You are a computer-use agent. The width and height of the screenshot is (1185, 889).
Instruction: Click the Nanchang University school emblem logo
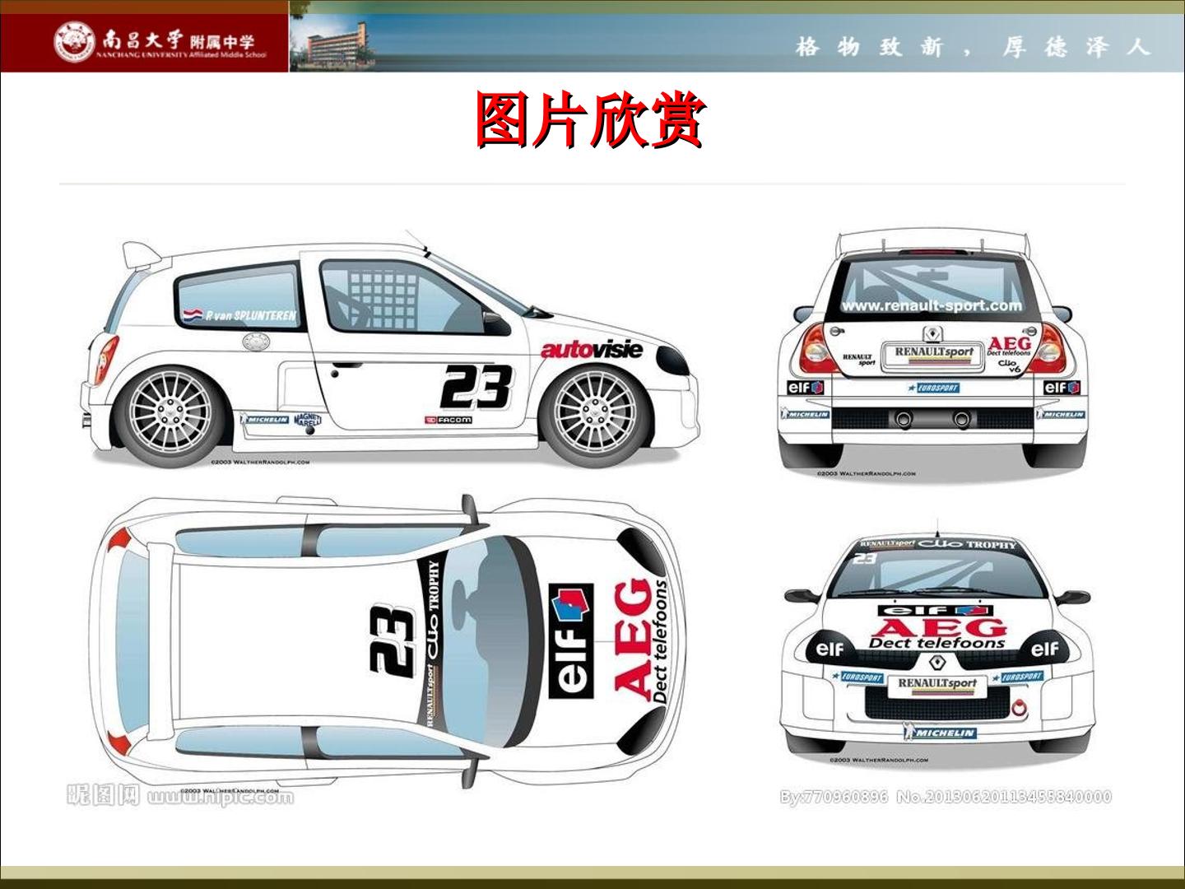76,42
